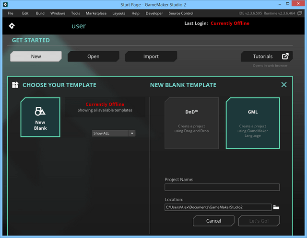Switch to the Open tab
307x238 pixels.
[x=93, y=57]
